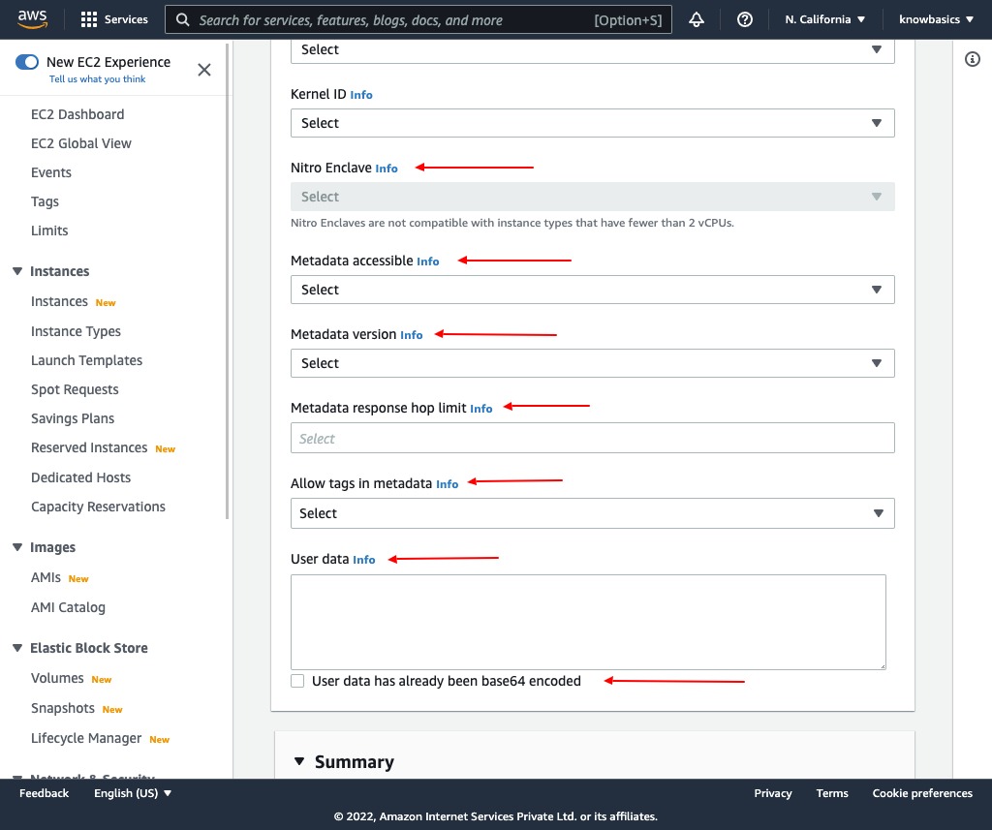The image size is (992, 830).
Task: Collapse the Summary section
Action: click(x=299, y=761)
